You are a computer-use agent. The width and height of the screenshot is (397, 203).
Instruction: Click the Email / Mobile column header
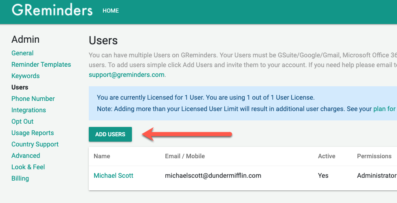tap(185, 156)
